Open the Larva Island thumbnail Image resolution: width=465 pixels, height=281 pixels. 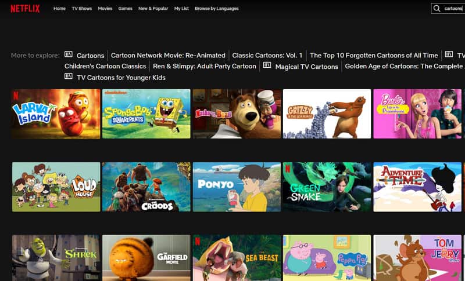56,114
